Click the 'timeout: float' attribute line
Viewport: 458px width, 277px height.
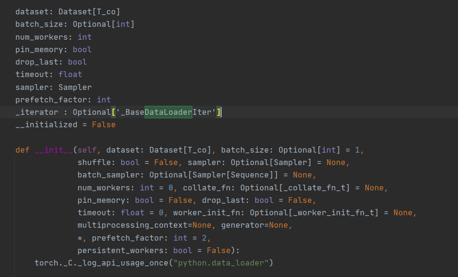coord(48,75)
